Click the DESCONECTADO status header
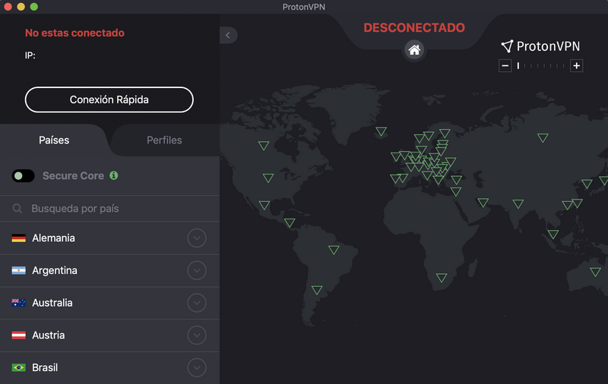Viewport: 608px width, 384px height. [414, 27]
